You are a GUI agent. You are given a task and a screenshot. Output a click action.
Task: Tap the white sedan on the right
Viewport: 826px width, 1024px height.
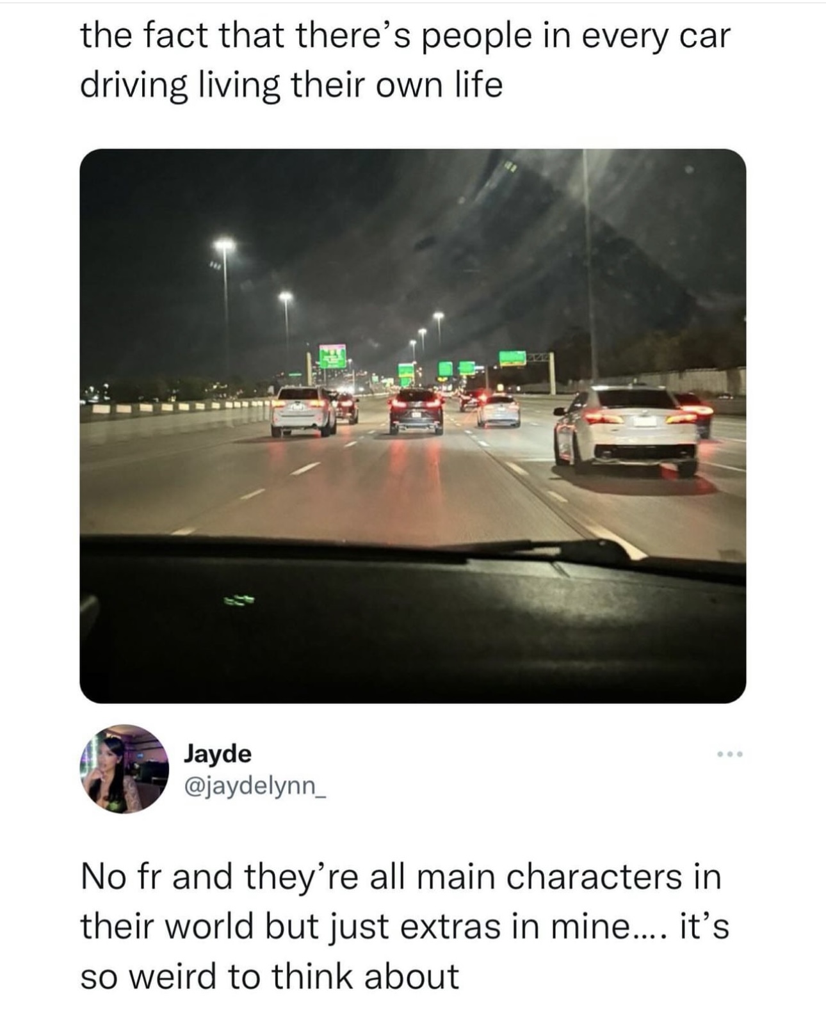pyautogui.click(x=626, y=429)
